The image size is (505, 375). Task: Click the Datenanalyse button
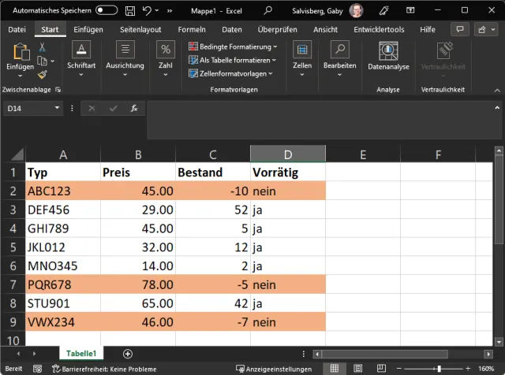tap(388, 57)
